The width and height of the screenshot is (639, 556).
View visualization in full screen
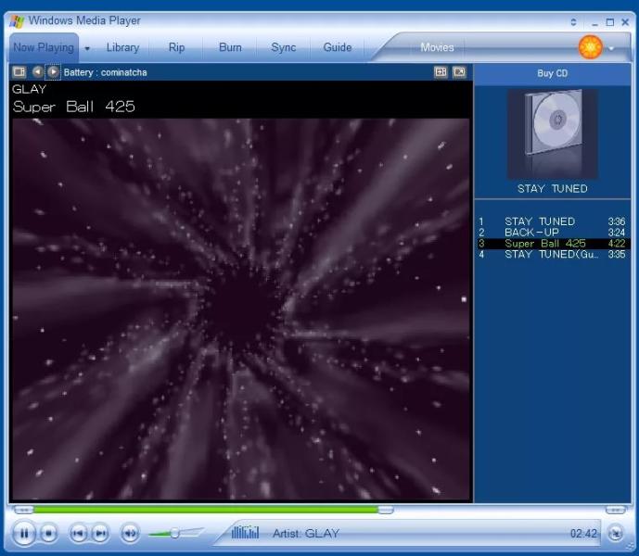459,72
